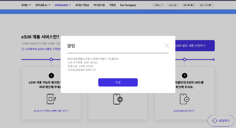Open the USIM/eSIM dropdown menu
The image size is (236, 128).
click(x=63, y=5)
